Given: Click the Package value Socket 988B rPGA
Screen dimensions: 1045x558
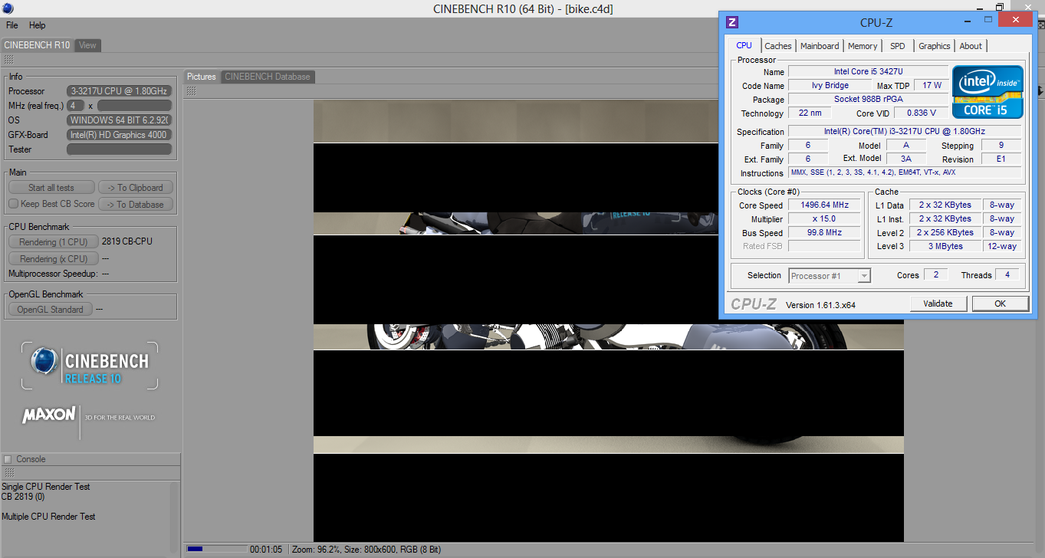Looking at the screenshot, I should [868, 100].
